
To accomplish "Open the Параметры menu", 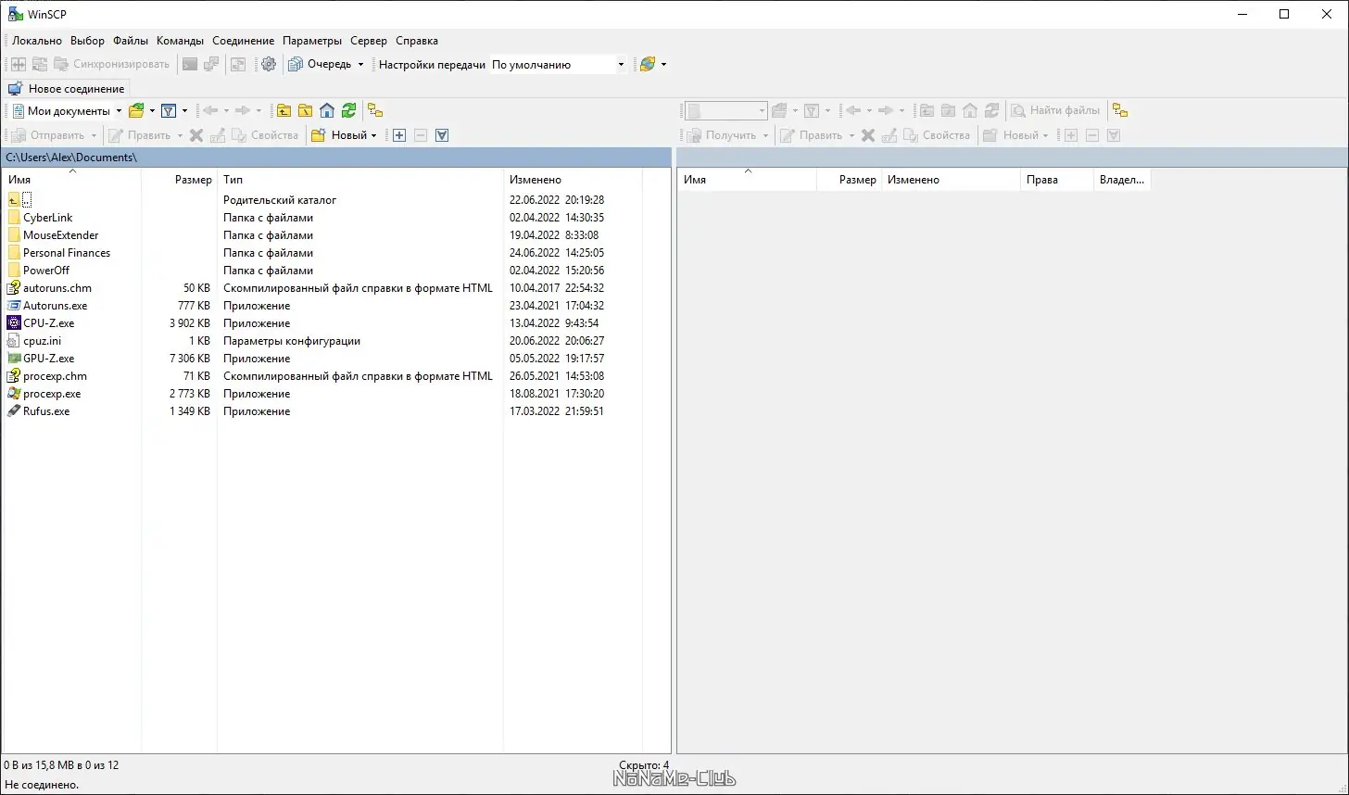I will tap(312, 41).
